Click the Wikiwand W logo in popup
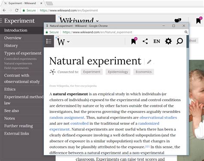 (x=61, y=42)
